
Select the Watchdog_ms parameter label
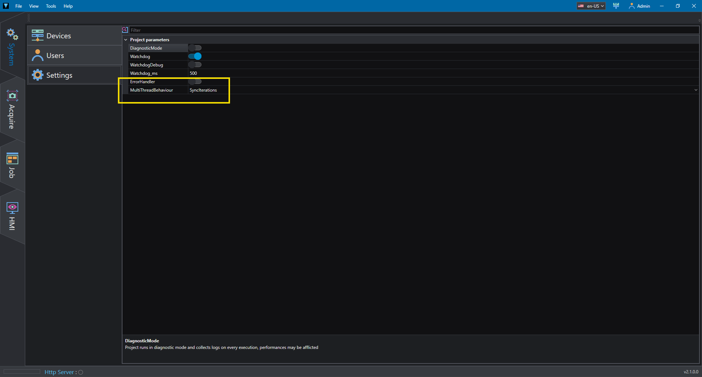[144, 73]
